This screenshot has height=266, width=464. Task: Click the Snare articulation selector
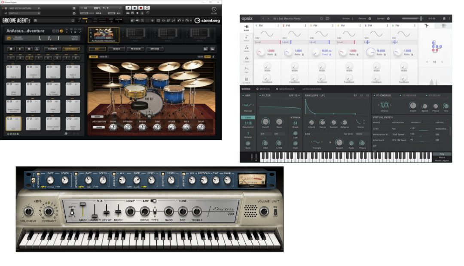(99, 127)
